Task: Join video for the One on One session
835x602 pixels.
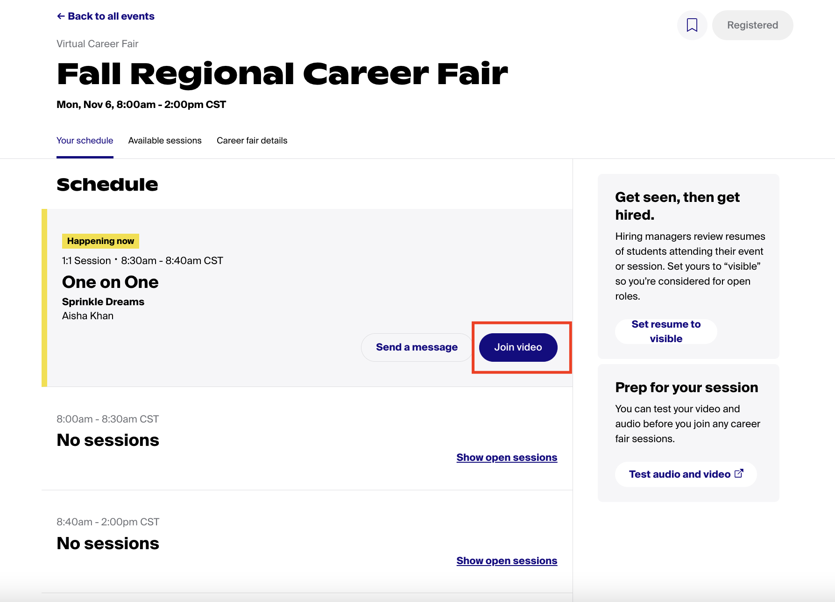Action: tap(518, 347)
